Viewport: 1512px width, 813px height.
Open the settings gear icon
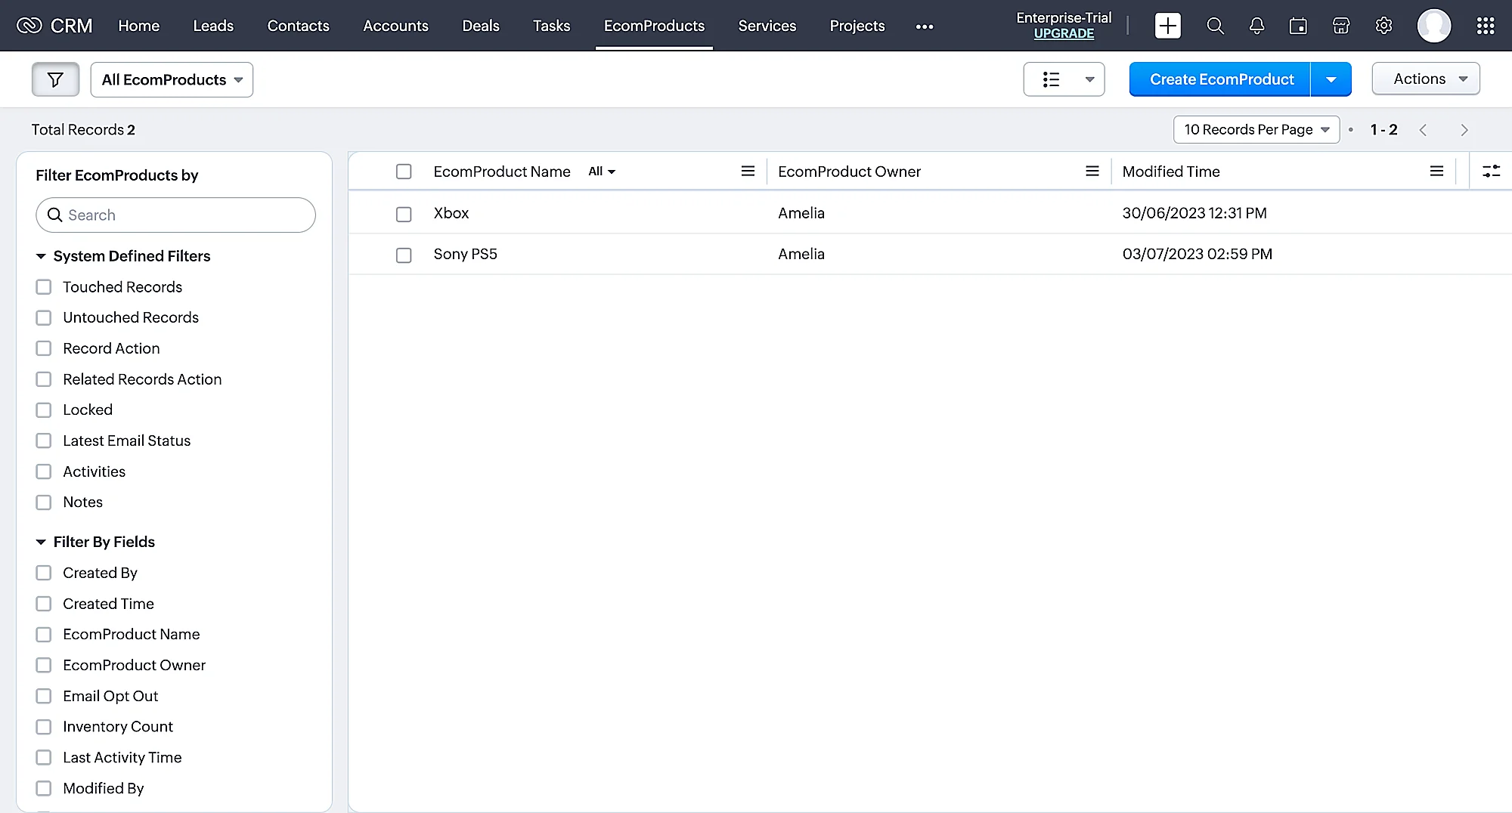pyautogui.click(x=1383, y=26)
